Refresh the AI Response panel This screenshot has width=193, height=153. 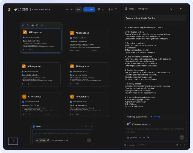pyautogui.click(x=171, y=9)
